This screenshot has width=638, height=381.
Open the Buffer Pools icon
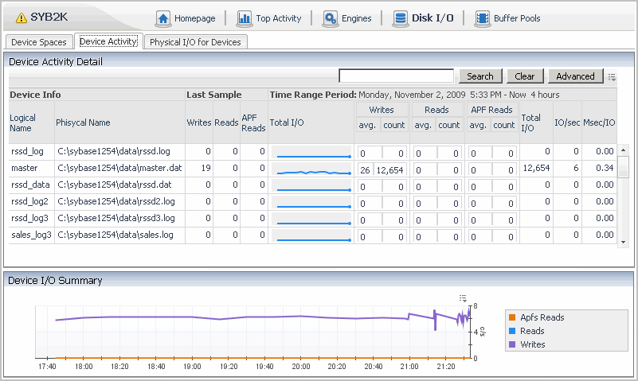click(482, 18)
